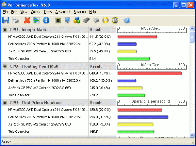Screen dimensions: 196x146
Task: Select This Computer row under Integer Math
Action: click(58, 59)
